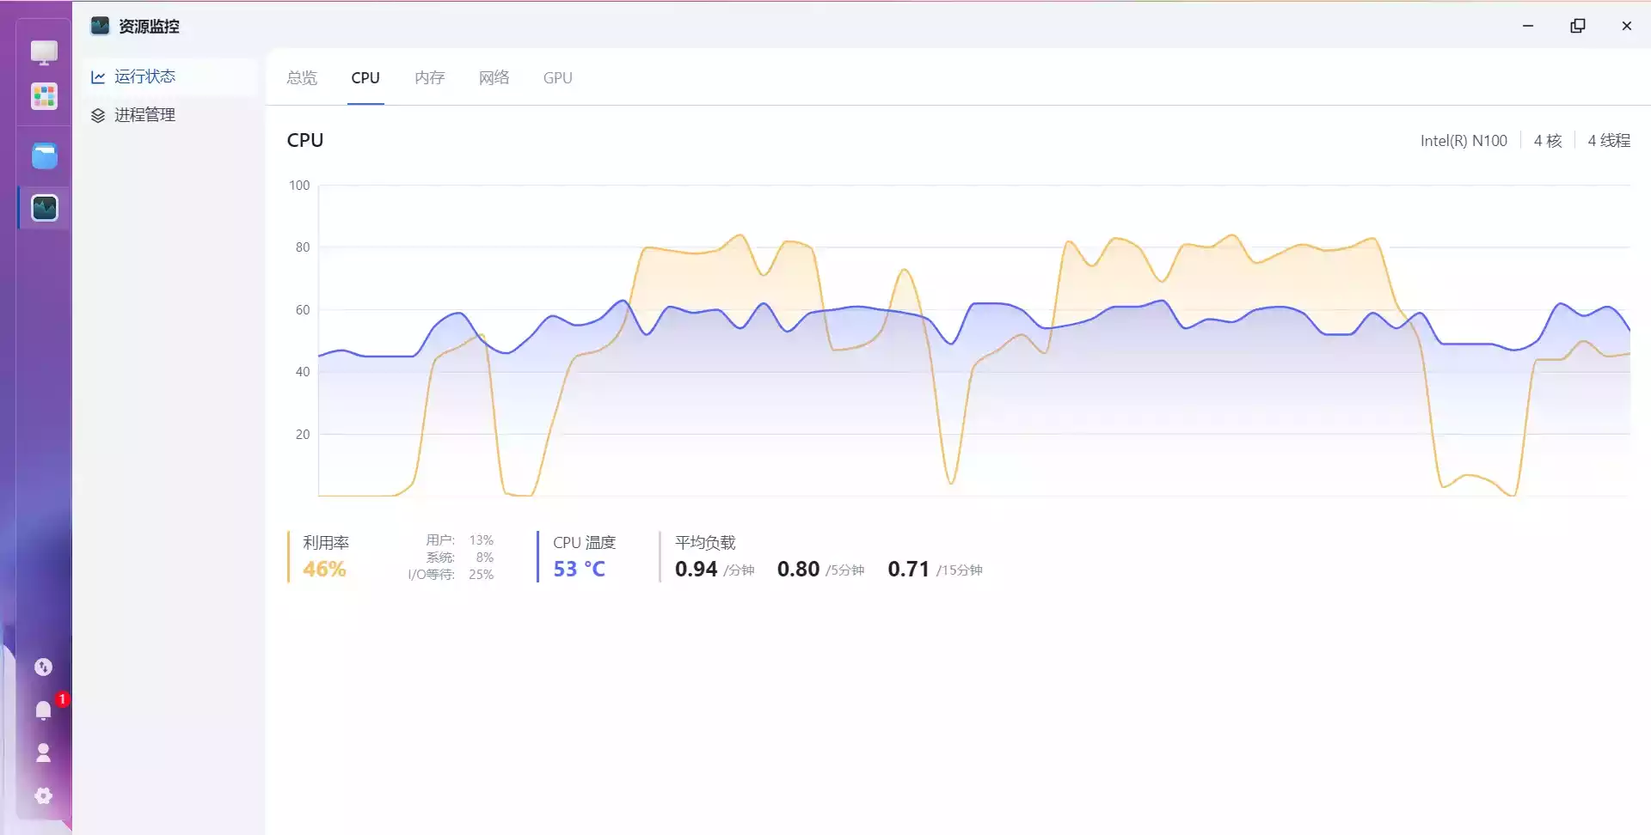
Task: Click the 4 核 core count
Action: 1548,141
